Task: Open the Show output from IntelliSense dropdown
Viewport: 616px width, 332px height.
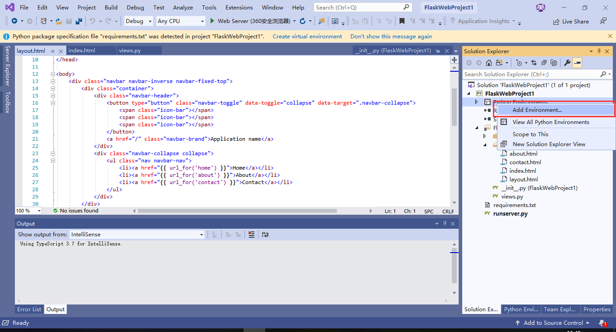Action: 137,235
